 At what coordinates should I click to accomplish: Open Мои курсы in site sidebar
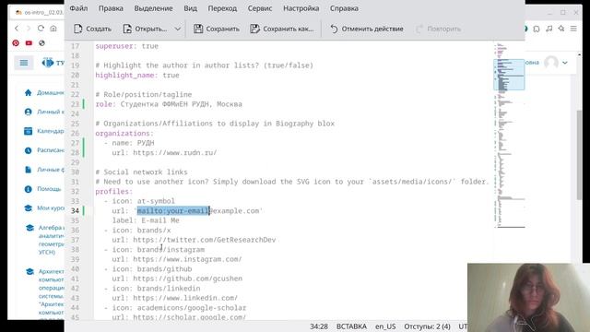(x=44, y=208)
